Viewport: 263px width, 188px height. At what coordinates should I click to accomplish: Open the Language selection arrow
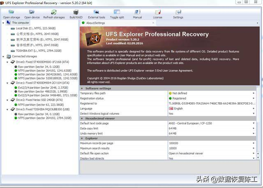point(254,109)
